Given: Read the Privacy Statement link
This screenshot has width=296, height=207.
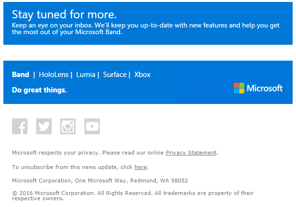Looking at the screenshot, I should coord(191,153).
